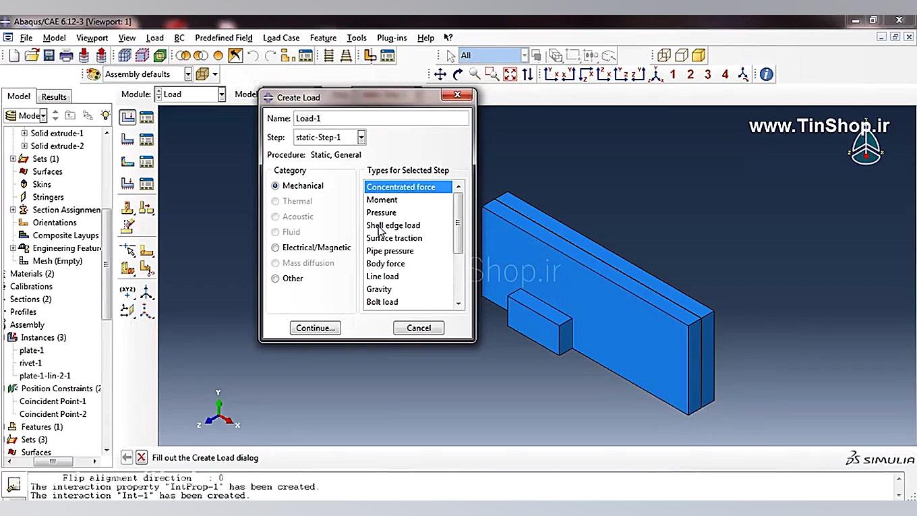Open a model database file
The height and width of the screenshot is (516, 917).
click(x=32, y=55)
